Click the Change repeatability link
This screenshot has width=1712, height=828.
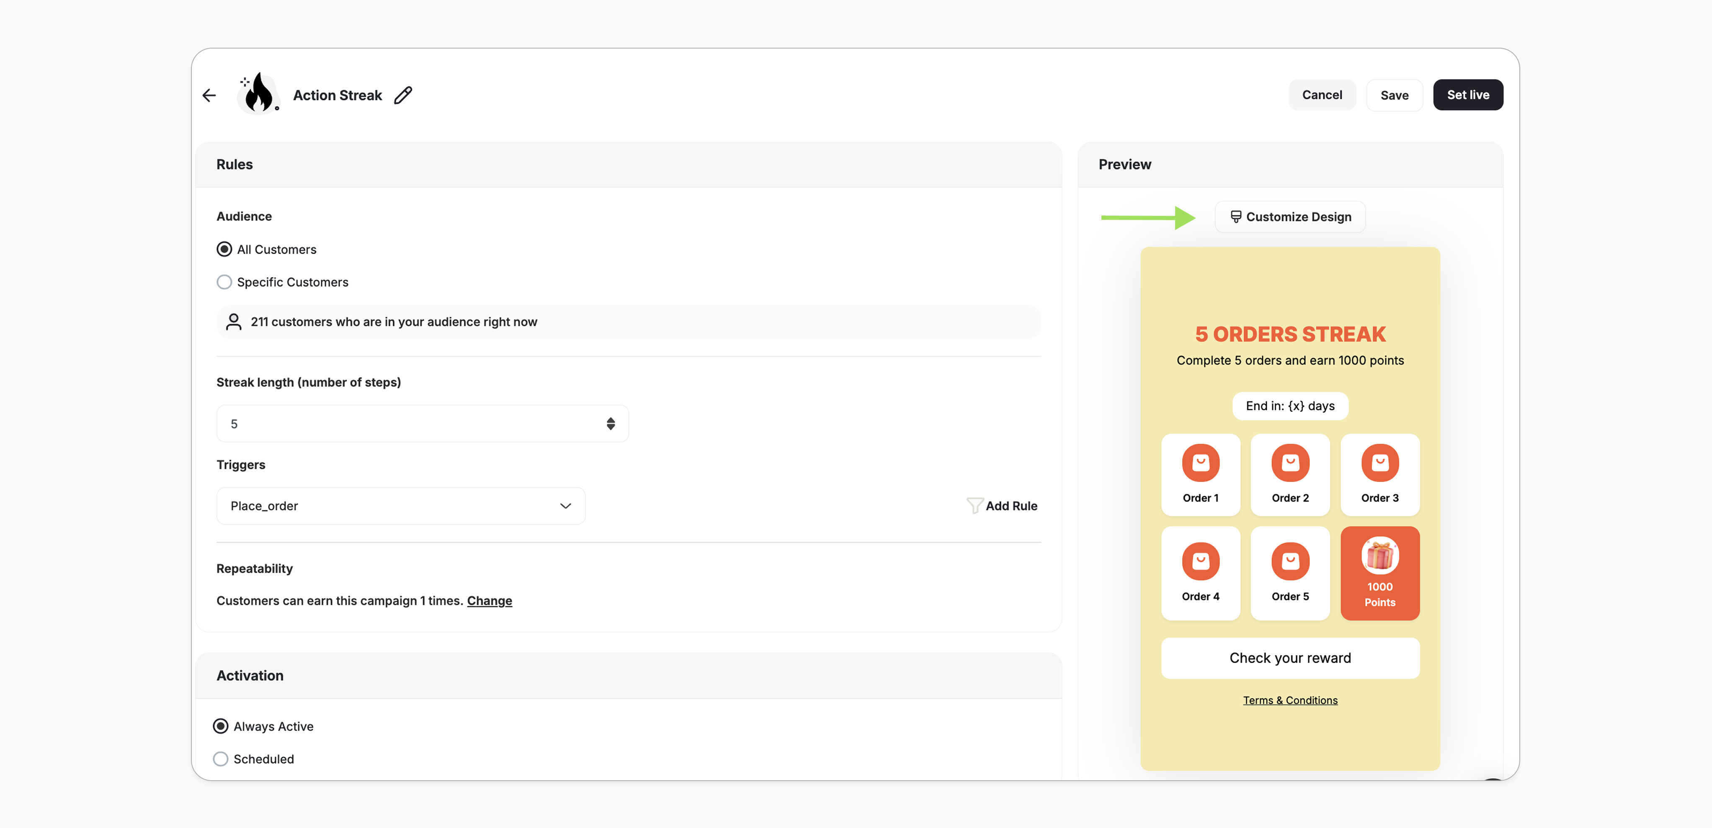pos(489,601)
